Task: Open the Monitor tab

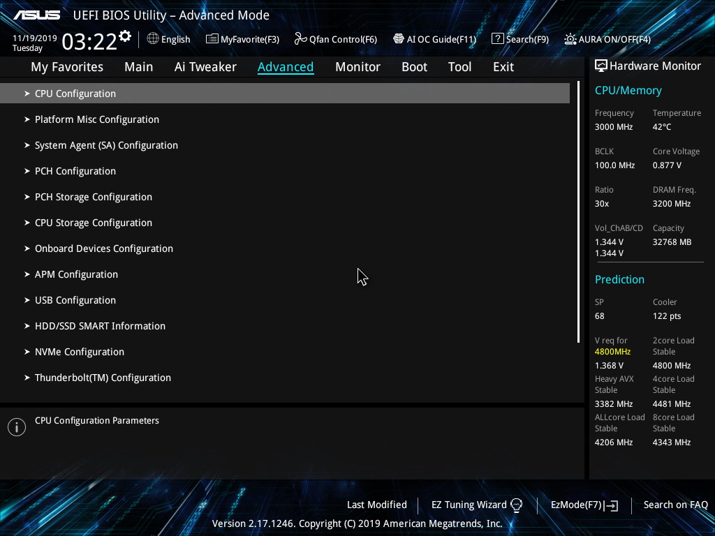Action: [357, 67]
